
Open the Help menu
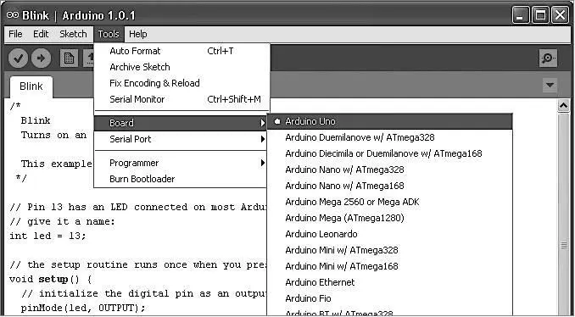point(138,34)
